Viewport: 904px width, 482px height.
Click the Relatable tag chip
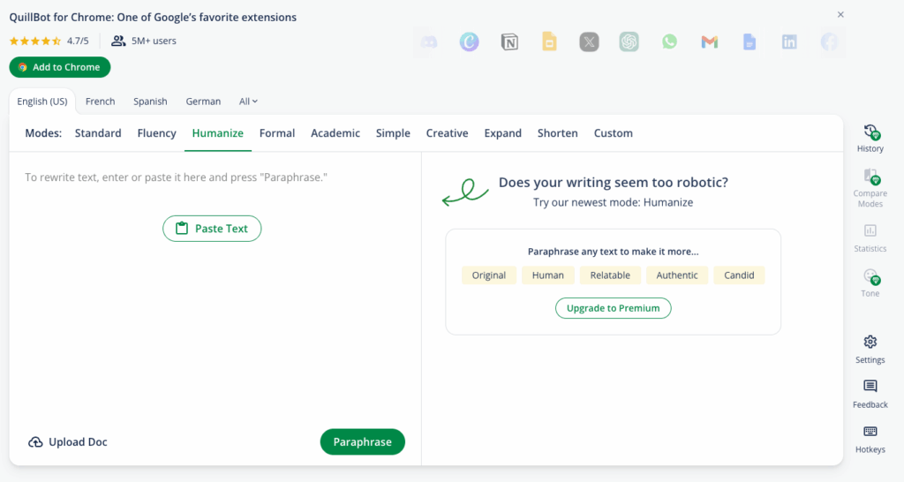click(610, 275)
